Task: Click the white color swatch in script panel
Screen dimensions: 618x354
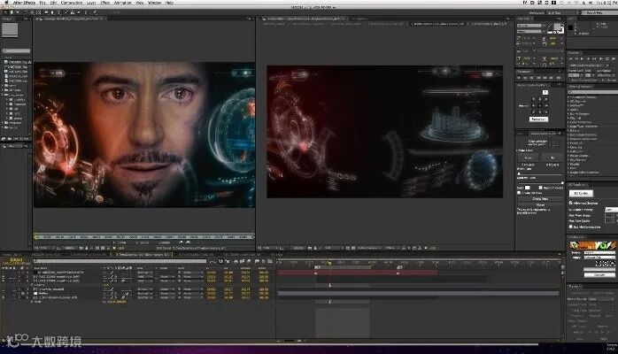Action: (x=528, y=188)
